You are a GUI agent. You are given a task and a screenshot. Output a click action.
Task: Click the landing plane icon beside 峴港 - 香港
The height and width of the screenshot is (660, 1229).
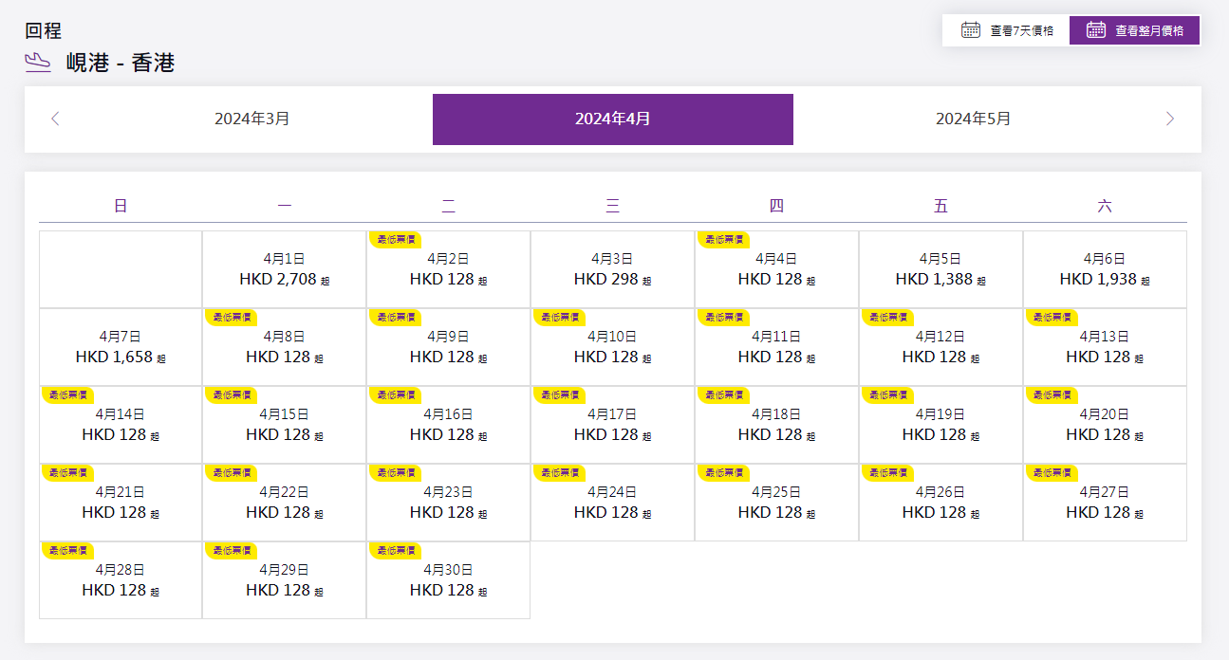tap(38, 63)
